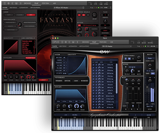This screenshot has height=133, width=160.
Task: Uncheck LOAD box for the C0 Sus Vib articulation
Action: tap(96, 65)
